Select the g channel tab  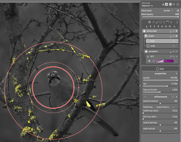coord(147,26)
